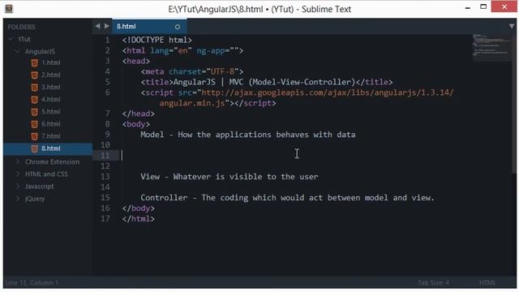
Task: Click the opening head tag
Action: tap(136, 62)
